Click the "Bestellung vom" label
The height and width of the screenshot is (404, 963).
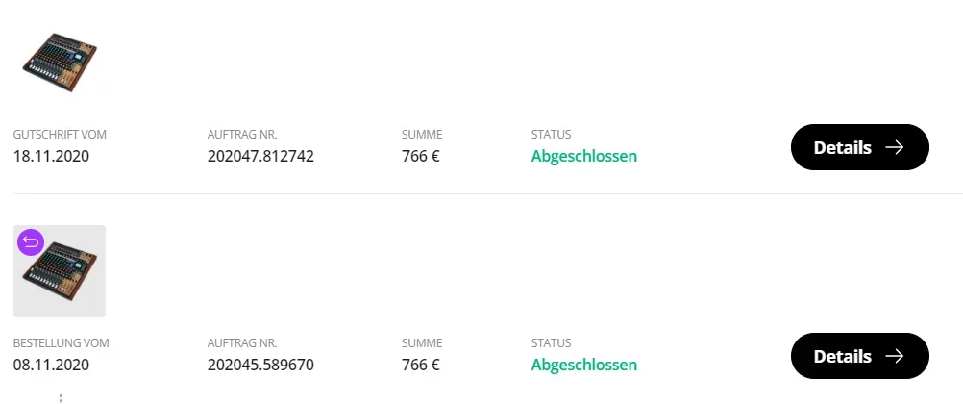(61, 343)
